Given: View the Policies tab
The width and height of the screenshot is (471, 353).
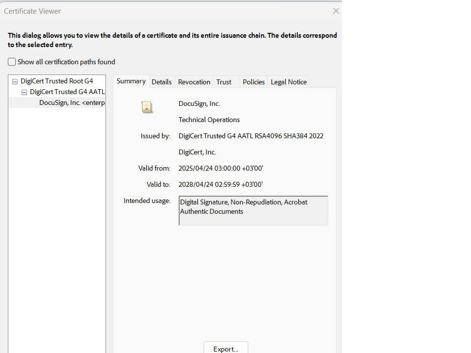Looking at the screenshot, I should (x=254, y=82).
